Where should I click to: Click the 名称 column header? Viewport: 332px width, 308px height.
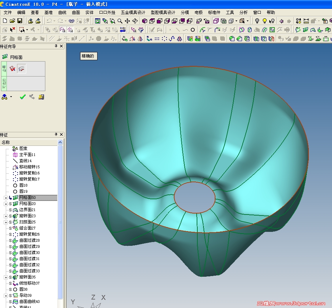click(6, 142)
